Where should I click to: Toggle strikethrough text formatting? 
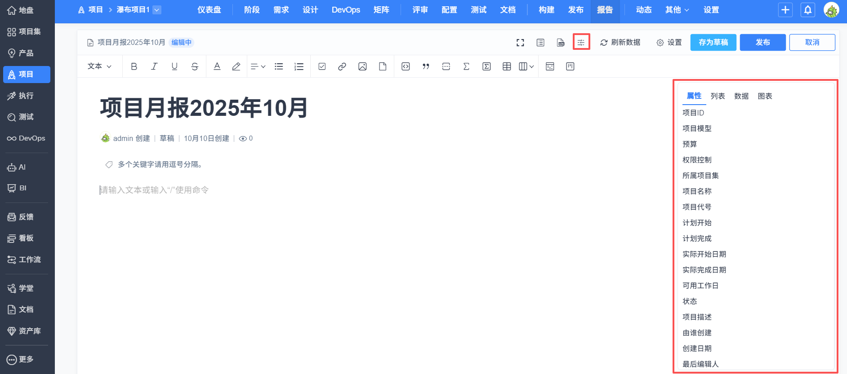(195, 66)
